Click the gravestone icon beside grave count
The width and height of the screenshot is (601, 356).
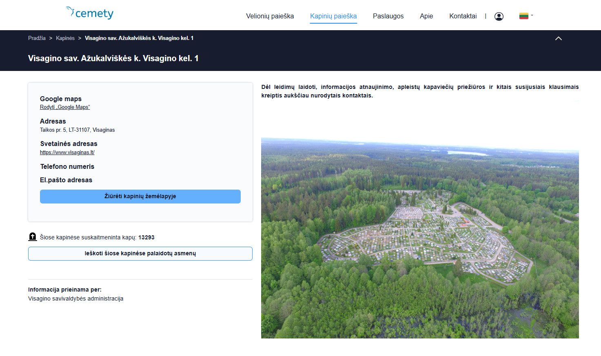pos(33,237)
